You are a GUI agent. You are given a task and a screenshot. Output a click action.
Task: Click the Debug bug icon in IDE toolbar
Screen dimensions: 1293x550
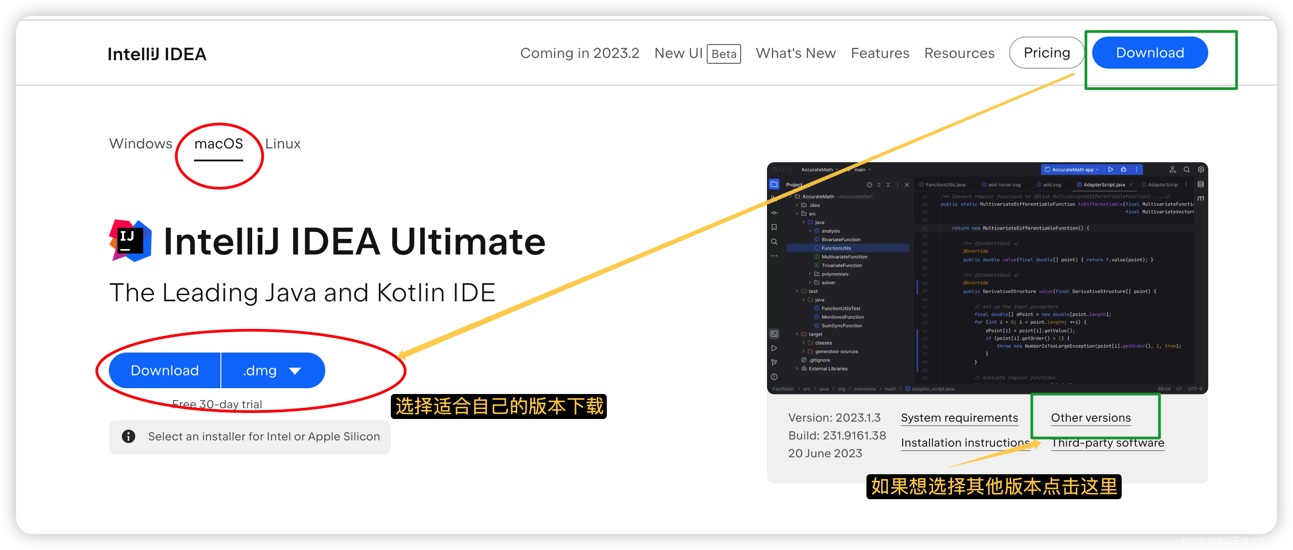coord(1124,169)
